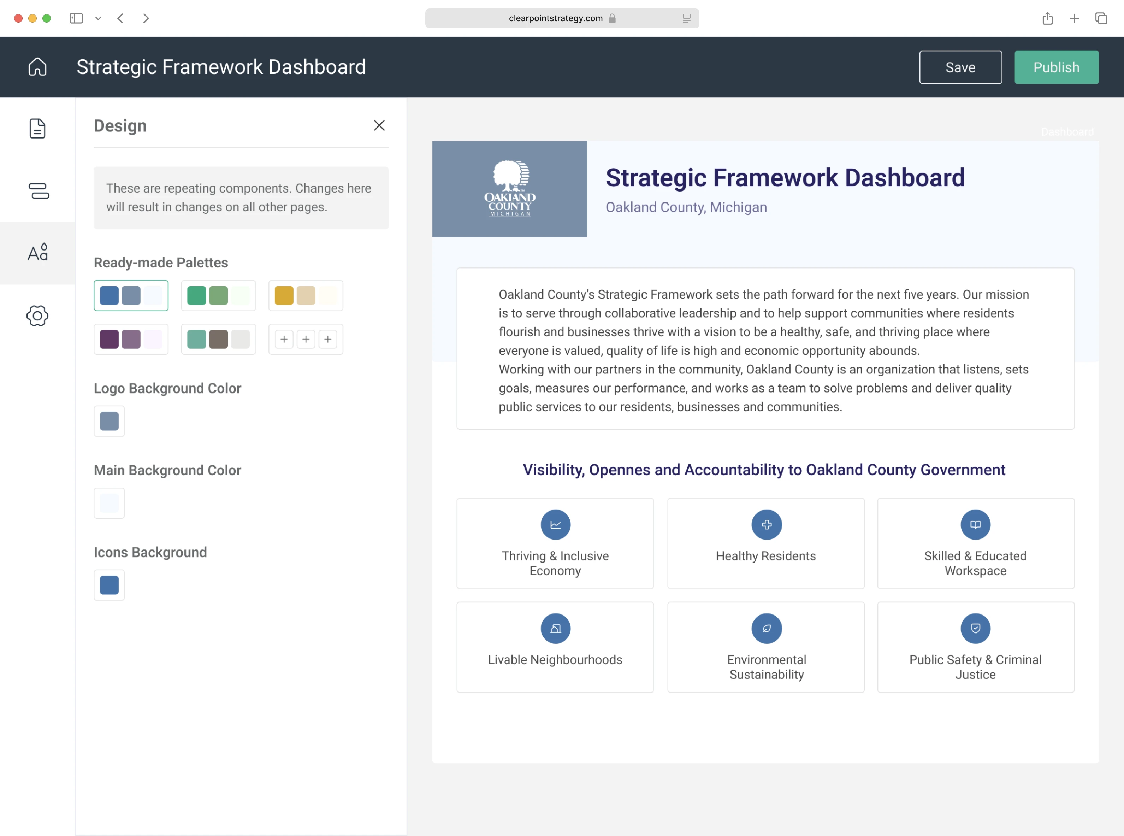Click the home icon in header

pos(37,67)
